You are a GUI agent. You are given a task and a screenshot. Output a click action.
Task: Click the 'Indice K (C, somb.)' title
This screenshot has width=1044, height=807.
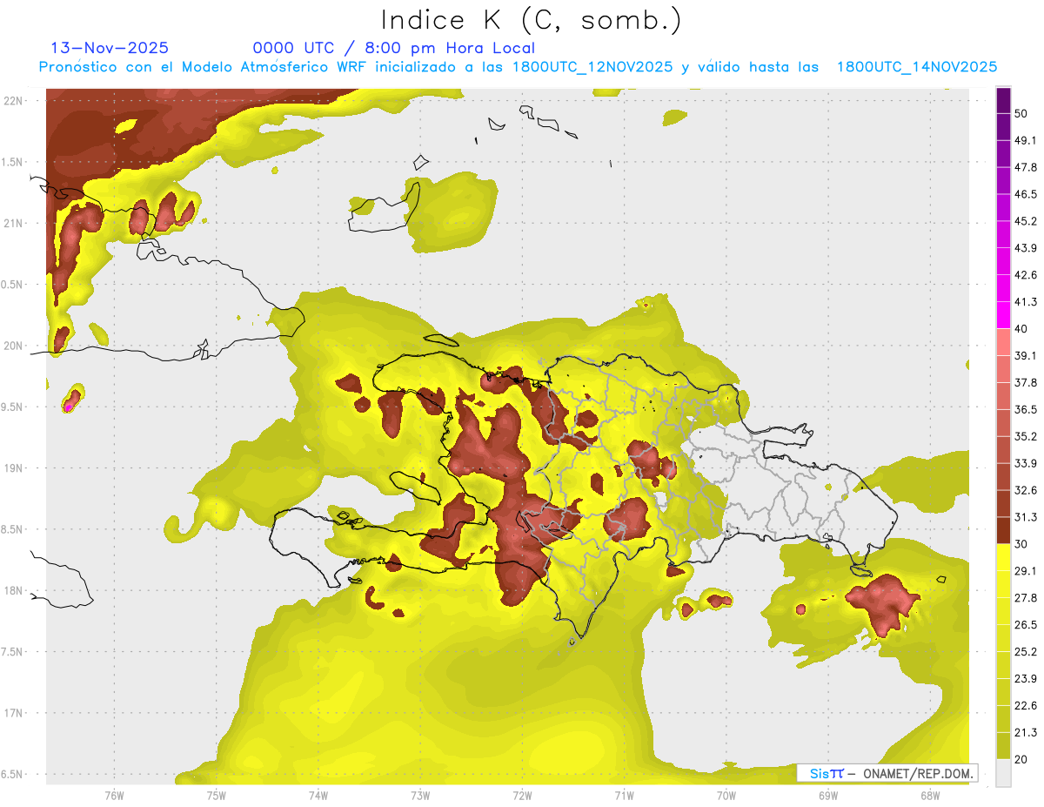click(x=531, y=19)
